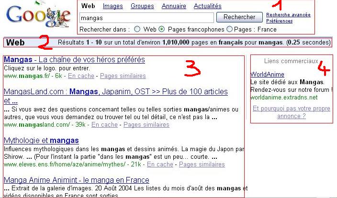Viewport: 337px width, 198px height.
Task: Click the www.mangas.fr/ URL text
Action: coord(27,76)
